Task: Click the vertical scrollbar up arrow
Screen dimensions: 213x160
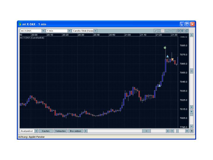Action: (191, 35)
